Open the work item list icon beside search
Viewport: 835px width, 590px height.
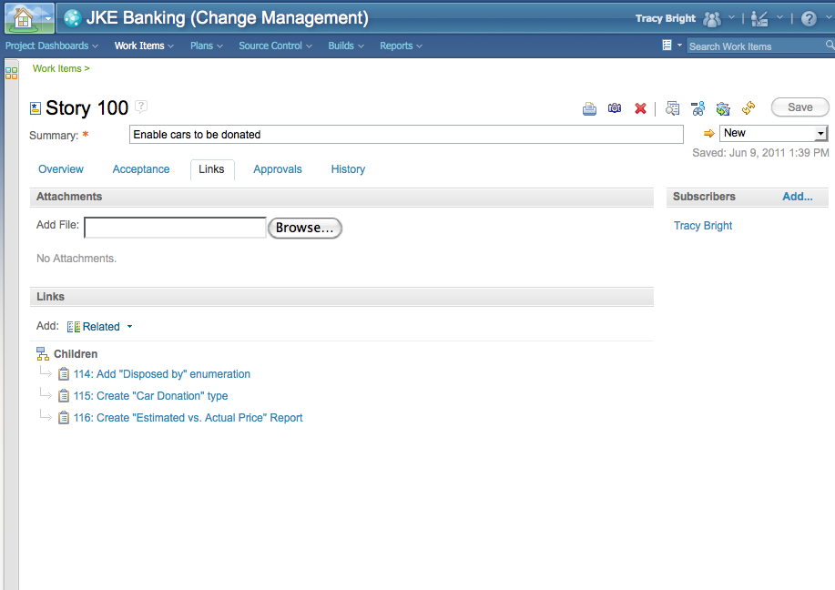[x=667, y=46]
